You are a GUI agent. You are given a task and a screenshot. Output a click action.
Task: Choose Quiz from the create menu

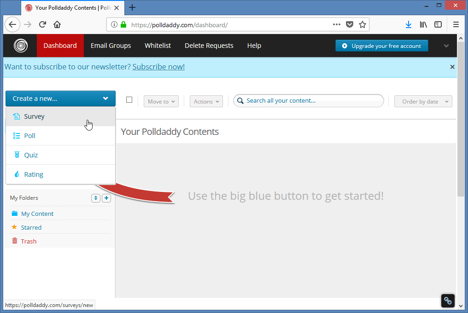(60, 155)
